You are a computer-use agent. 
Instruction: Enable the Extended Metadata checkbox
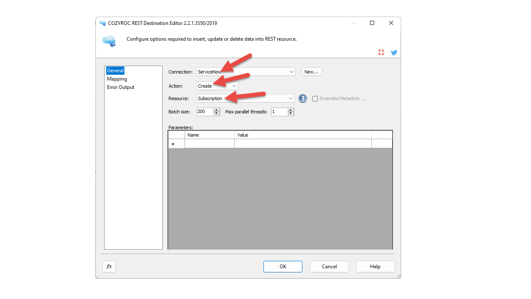point(315,98)
